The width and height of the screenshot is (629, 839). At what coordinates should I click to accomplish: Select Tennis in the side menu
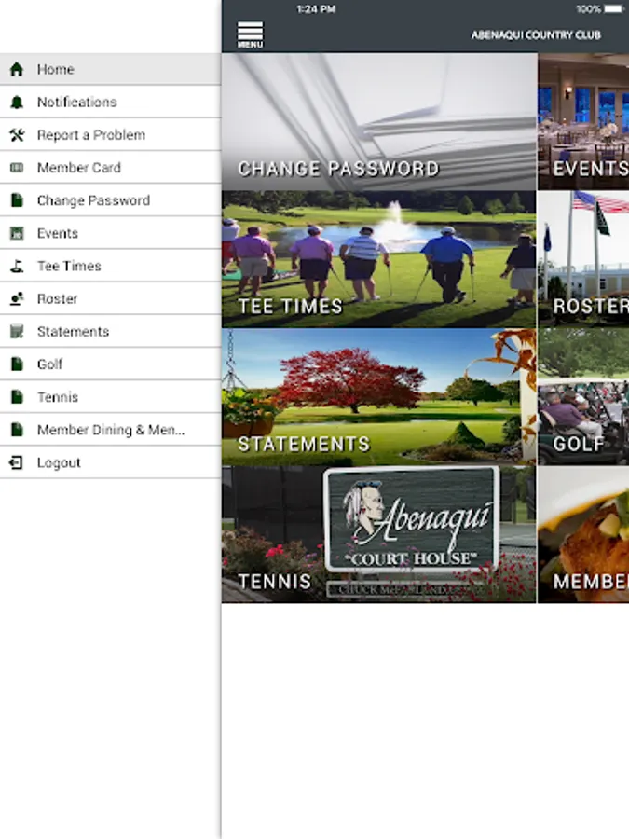point(110,397)
